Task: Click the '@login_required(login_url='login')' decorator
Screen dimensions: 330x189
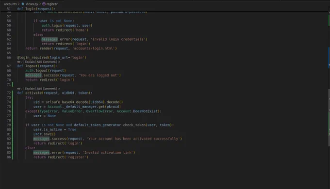Action: coord(51,58)
